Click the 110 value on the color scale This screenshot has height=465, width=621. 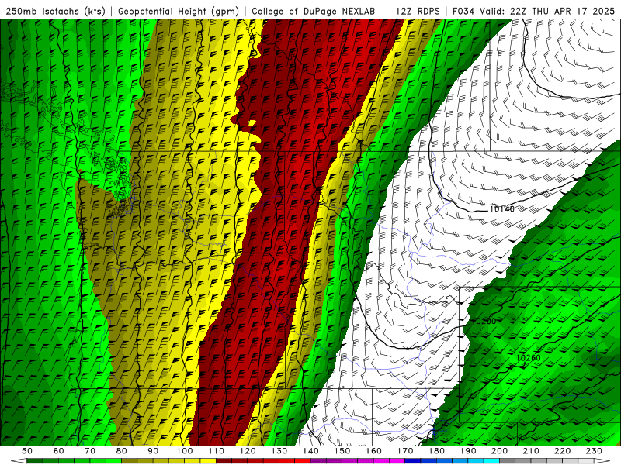(217, 451)
